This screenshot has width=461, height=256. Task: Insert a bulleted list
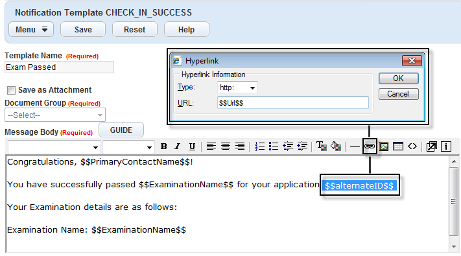(x=274, y=146)
